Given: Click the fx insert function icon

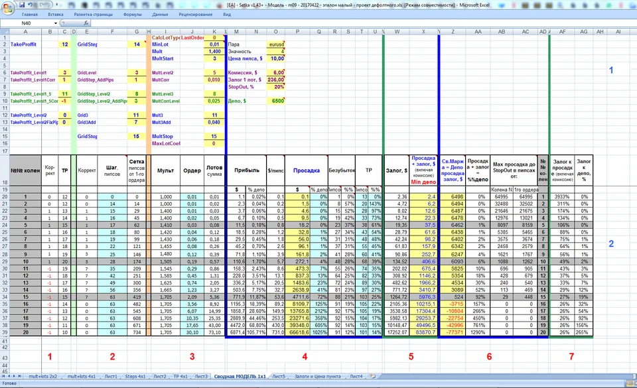Looking at the screenshot, I should 86,23.
